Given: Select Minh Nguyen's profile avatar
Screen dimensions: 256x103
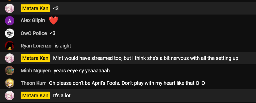Looking at the screenshot, I should coord(10,71).
